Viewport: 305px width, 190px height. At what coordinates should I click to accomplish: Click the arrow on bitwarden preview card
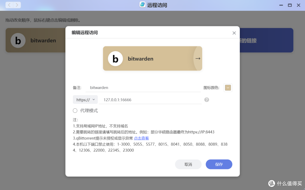[x=198, y=58]
